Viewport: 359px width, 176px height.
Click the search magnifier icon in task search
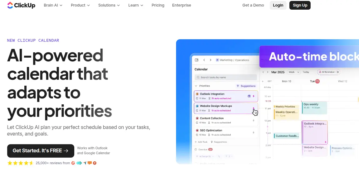198,77
